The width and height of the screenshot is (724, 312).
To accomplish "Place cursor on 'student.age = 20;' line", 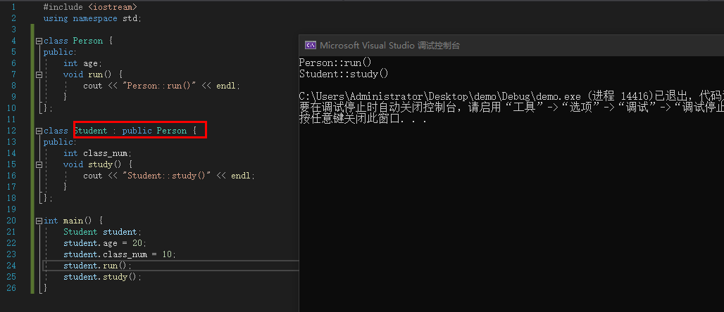I will [104, 243].
